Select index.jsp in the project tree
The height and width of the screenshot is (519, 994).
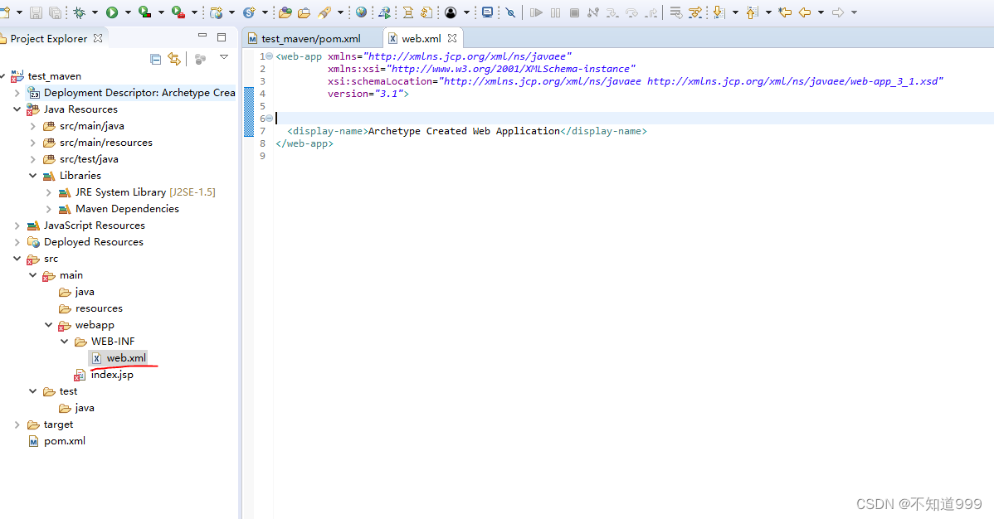pos(111,375)
